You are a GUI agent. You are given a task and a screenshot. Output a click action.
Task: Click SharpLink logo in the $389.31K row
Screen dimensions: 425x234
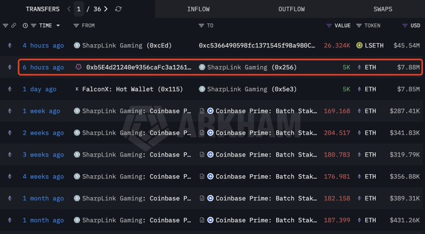tap(77, 198)
